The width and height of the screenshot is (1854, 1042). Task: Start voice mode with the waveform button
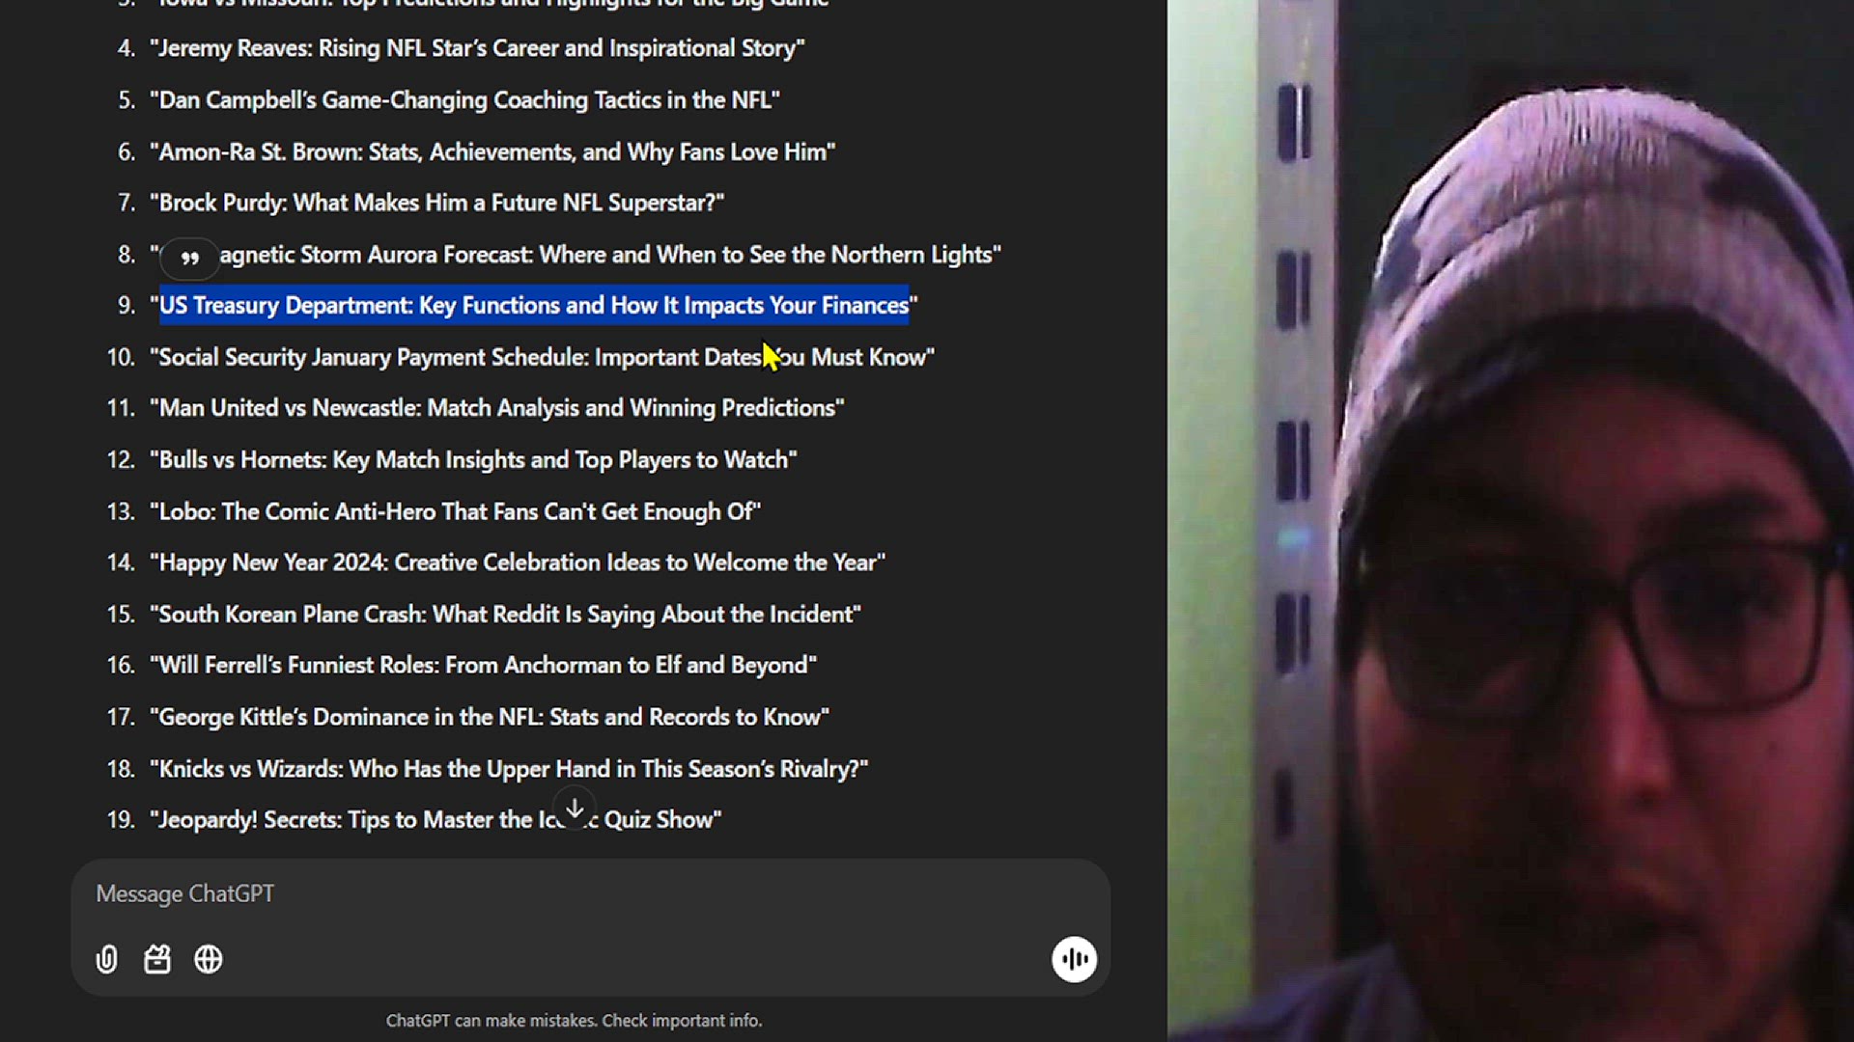1074,959
